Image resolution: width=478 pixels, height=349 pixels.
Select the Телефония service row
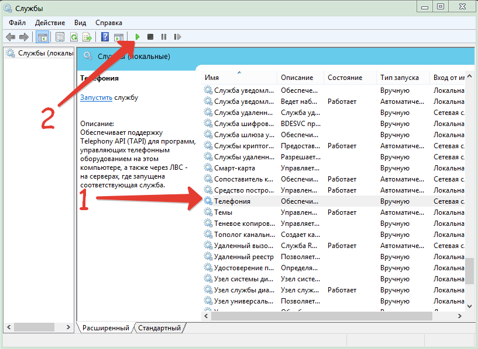tap(232, 201)
